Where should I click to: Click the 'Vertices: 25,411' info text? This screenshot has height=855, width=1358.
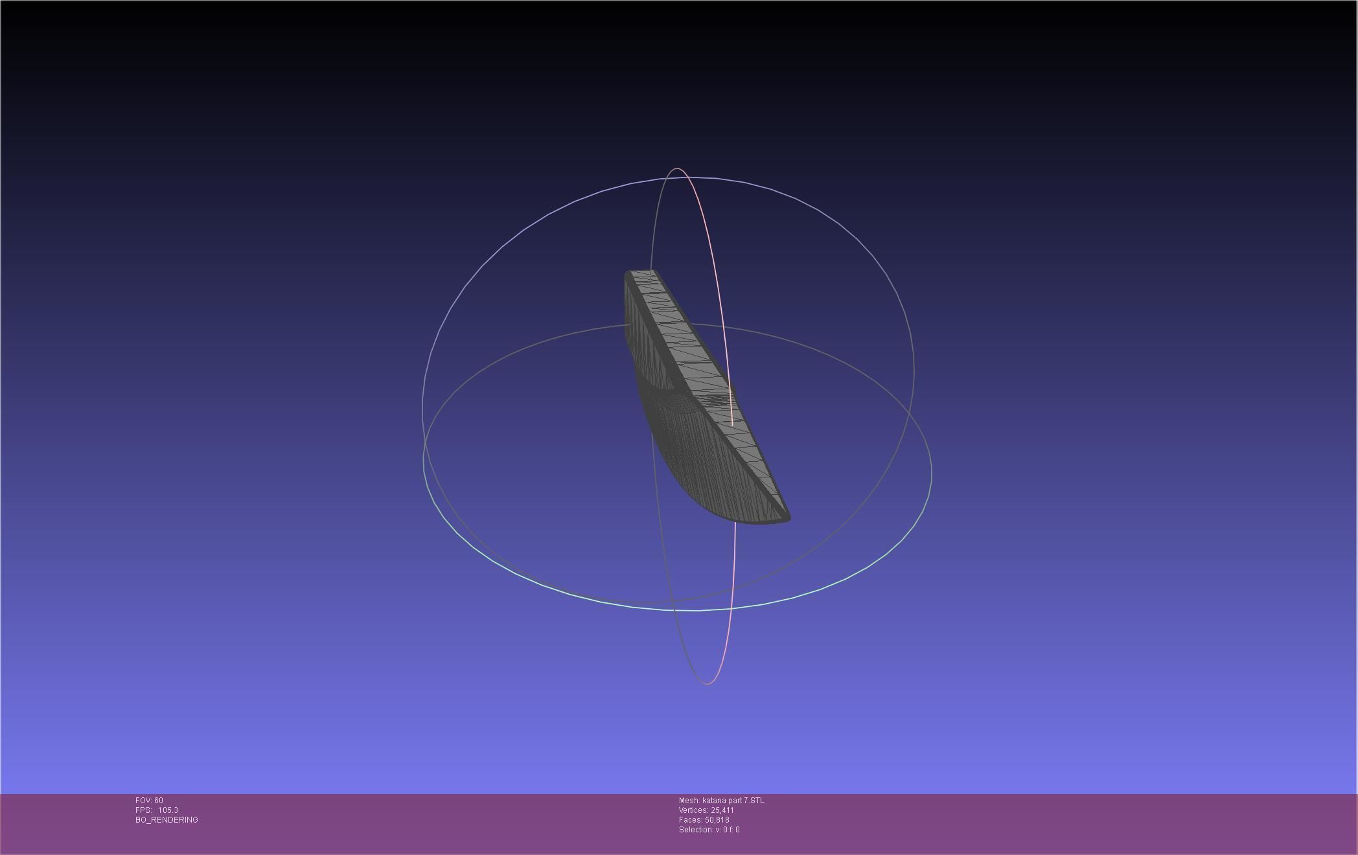click(706, 810)
